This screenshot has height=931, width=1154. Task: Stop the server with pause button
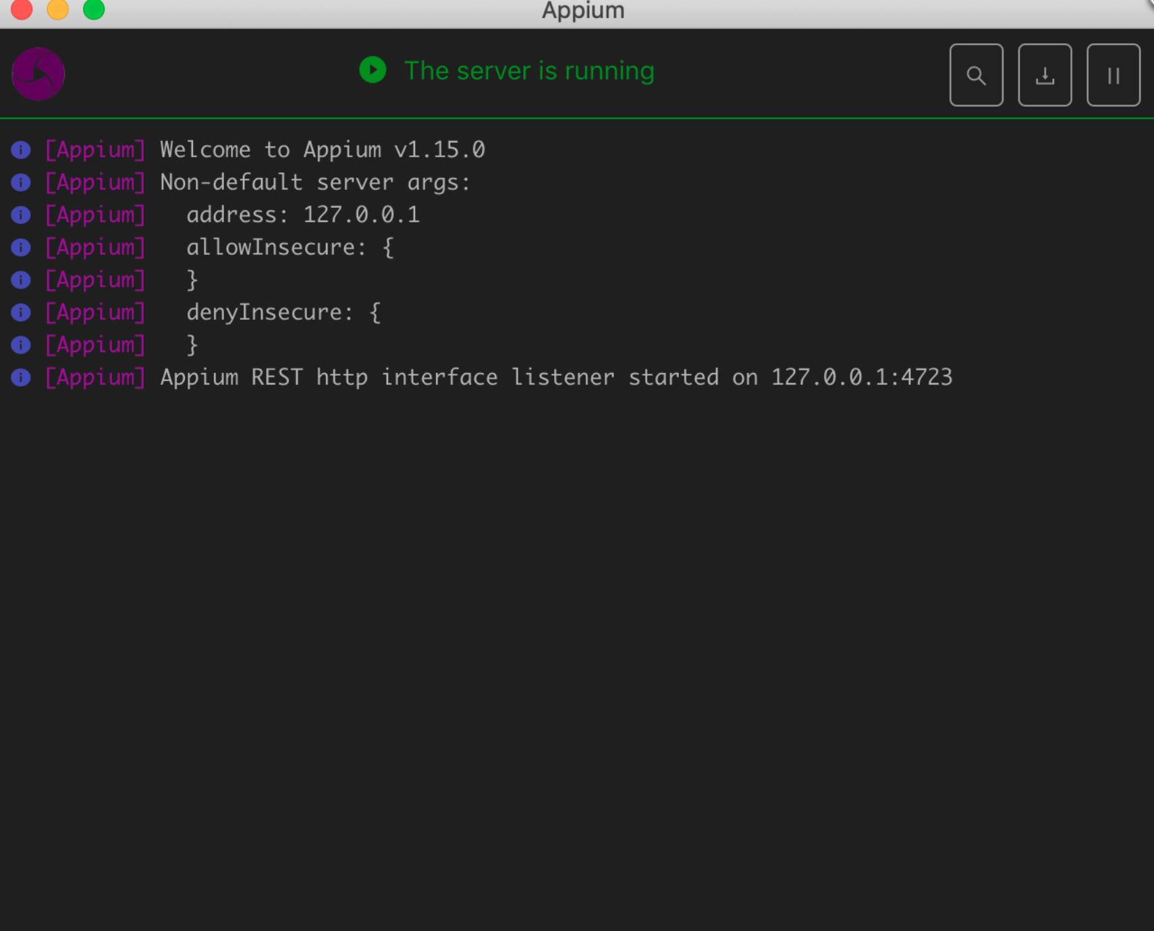1114,75
